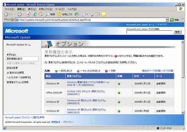Image resolution: width=187 pixels, height=132 pixels.
Task: Click Microsoft Update プライバシーに関する声明 link
Action: click(25, 118)
